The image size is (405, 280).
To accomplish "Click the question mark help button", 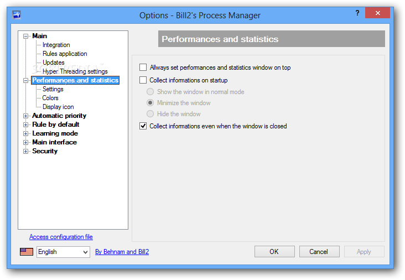I will coord(357,13).
